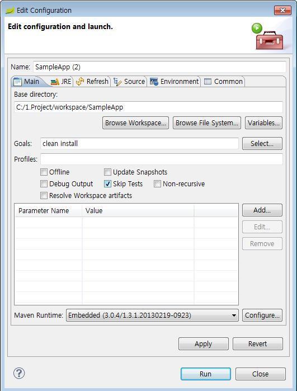Add a new parameter
The height and width of the screenshot is (391, 297).
pos(262,210)
